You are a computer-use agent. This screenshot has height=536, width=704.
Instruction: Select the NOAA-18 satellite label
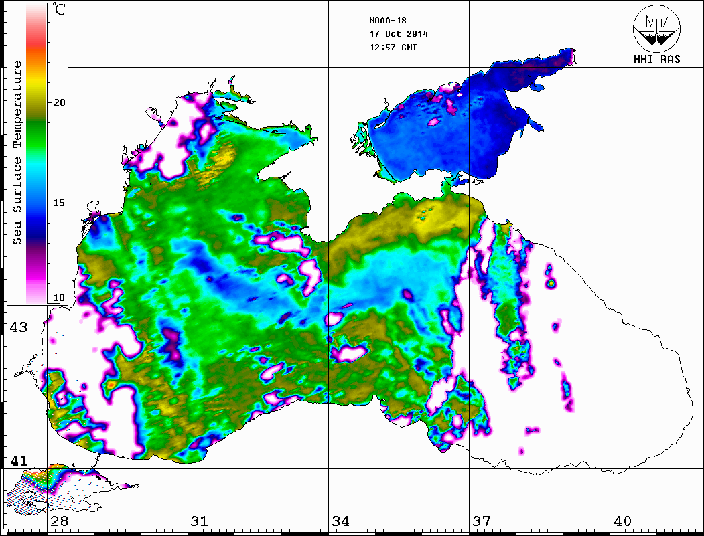387,21
